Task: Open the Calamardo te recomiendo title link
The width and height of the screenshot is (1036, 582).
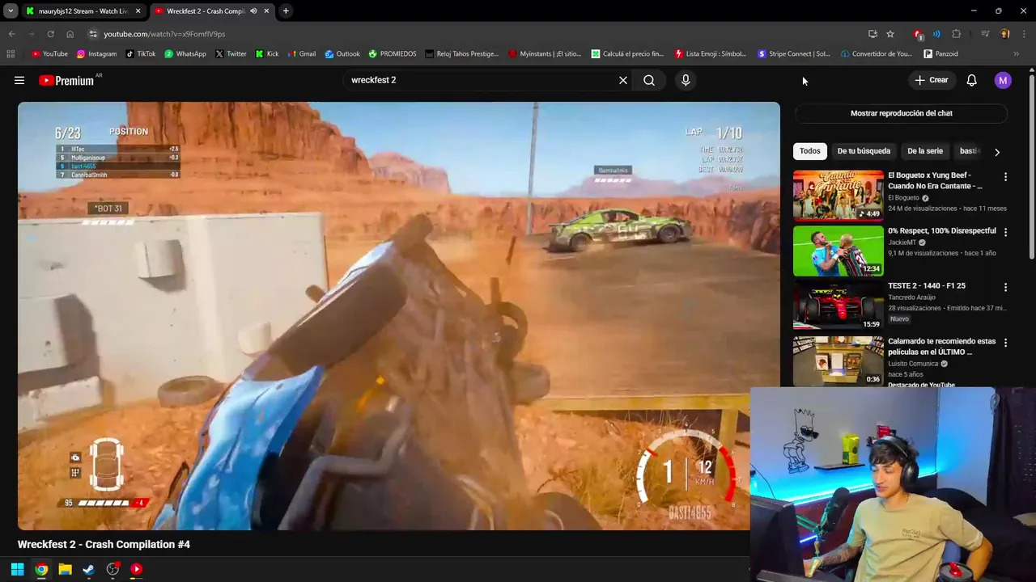Action: coord(941,347)
